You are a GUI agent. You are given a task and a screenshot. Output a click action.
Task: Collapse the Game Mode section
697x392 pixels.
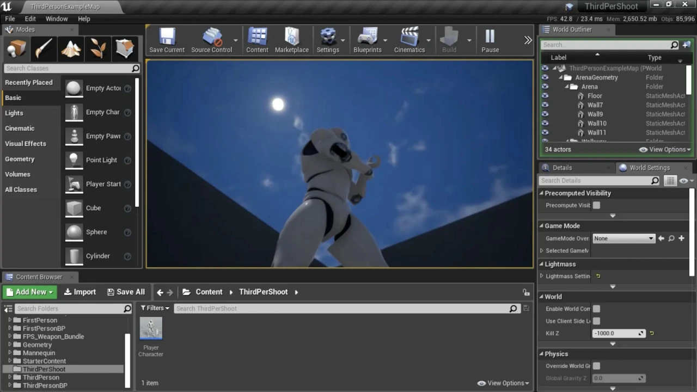tap(542, 226)
